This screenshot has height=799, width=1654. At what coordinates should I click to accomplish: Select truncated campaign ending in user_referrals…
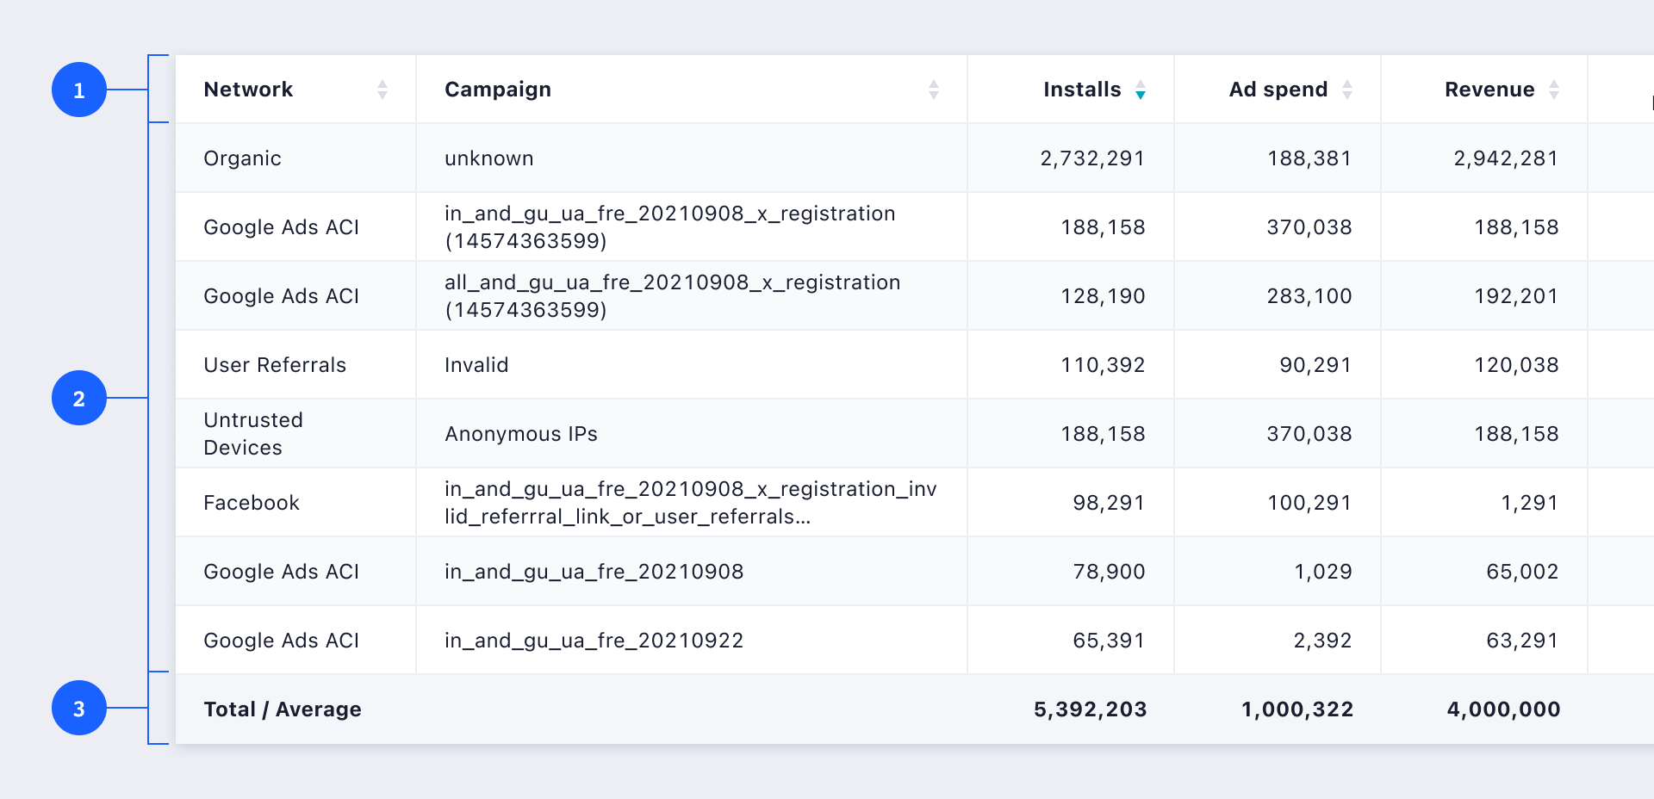coord(691,503)
